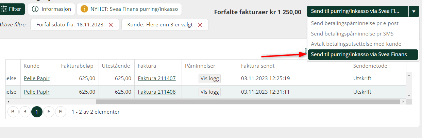Click Vis logg for Faktura 211407

(209, 78)
